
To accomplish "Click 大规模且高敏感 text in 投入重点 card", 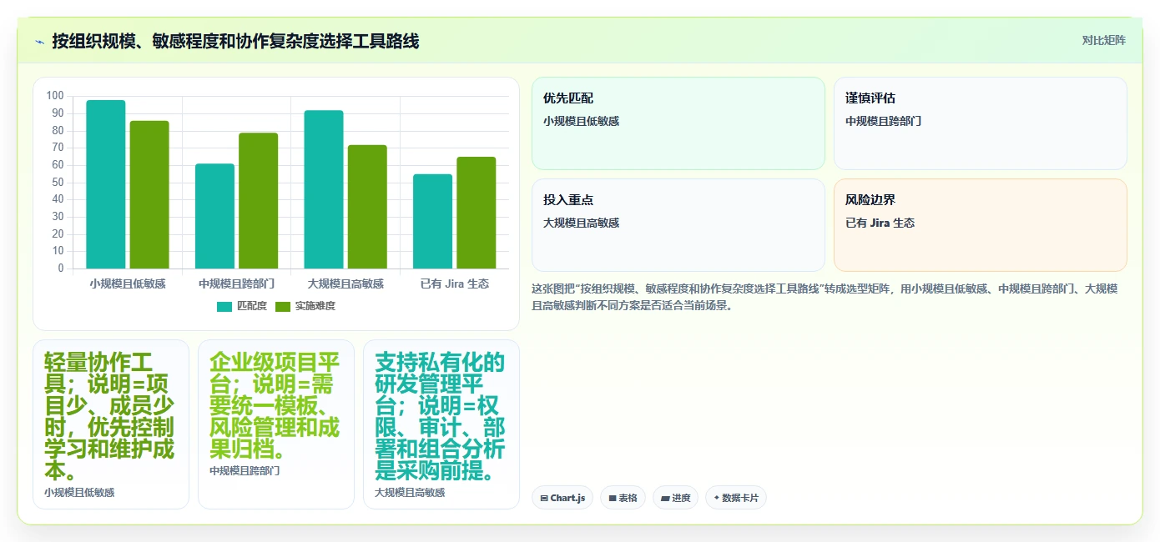I will point(581,223).
